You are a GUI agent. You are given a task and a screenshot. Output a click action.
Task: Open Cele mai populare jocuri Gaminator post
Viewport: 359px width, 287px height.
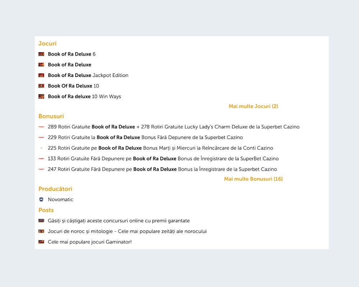(x=90, y=242)
